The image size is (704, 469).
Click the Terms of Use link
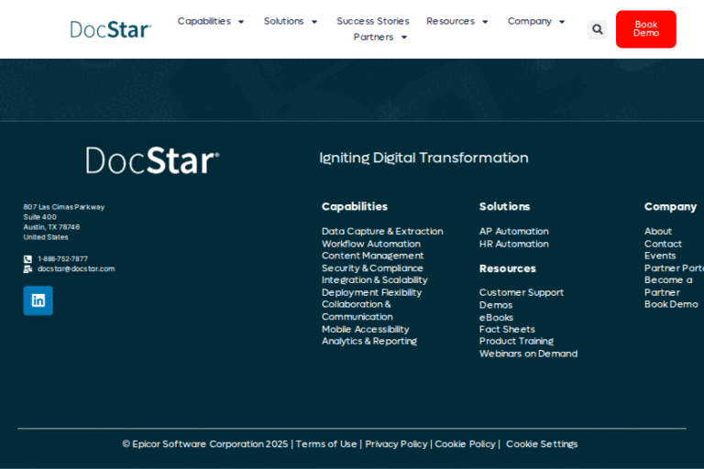(326, 444)
